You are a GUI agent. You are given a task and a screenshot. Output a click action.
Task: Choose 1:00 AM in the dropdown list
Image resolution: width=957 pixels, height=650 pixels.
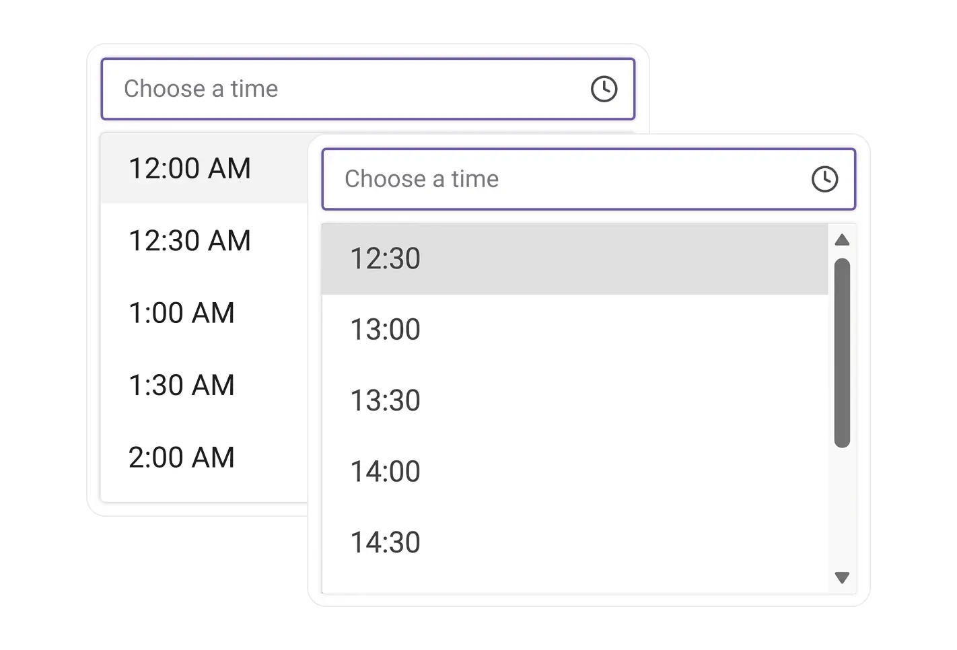point(182,313)
